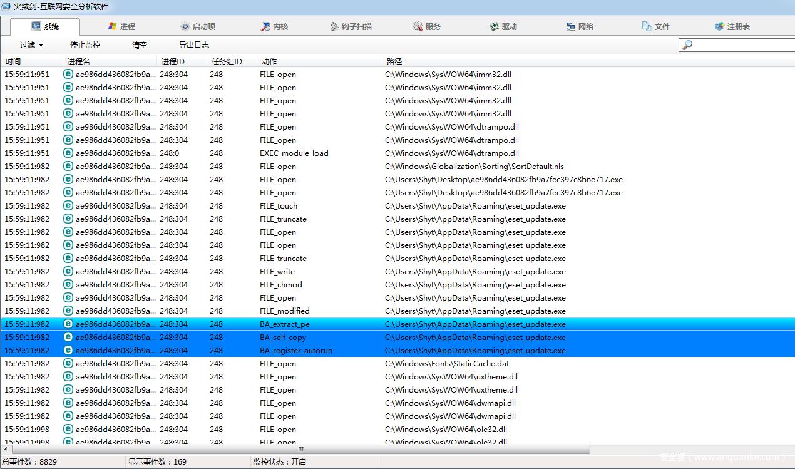Click the gear icon beside 启动项
Image resolution: width=795 pixels, height=469 pixels.
pos(185,26)
